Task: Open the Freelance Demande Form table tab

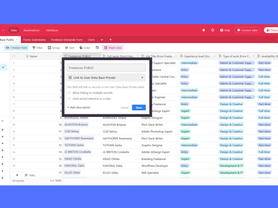Action: coord(67,40)
